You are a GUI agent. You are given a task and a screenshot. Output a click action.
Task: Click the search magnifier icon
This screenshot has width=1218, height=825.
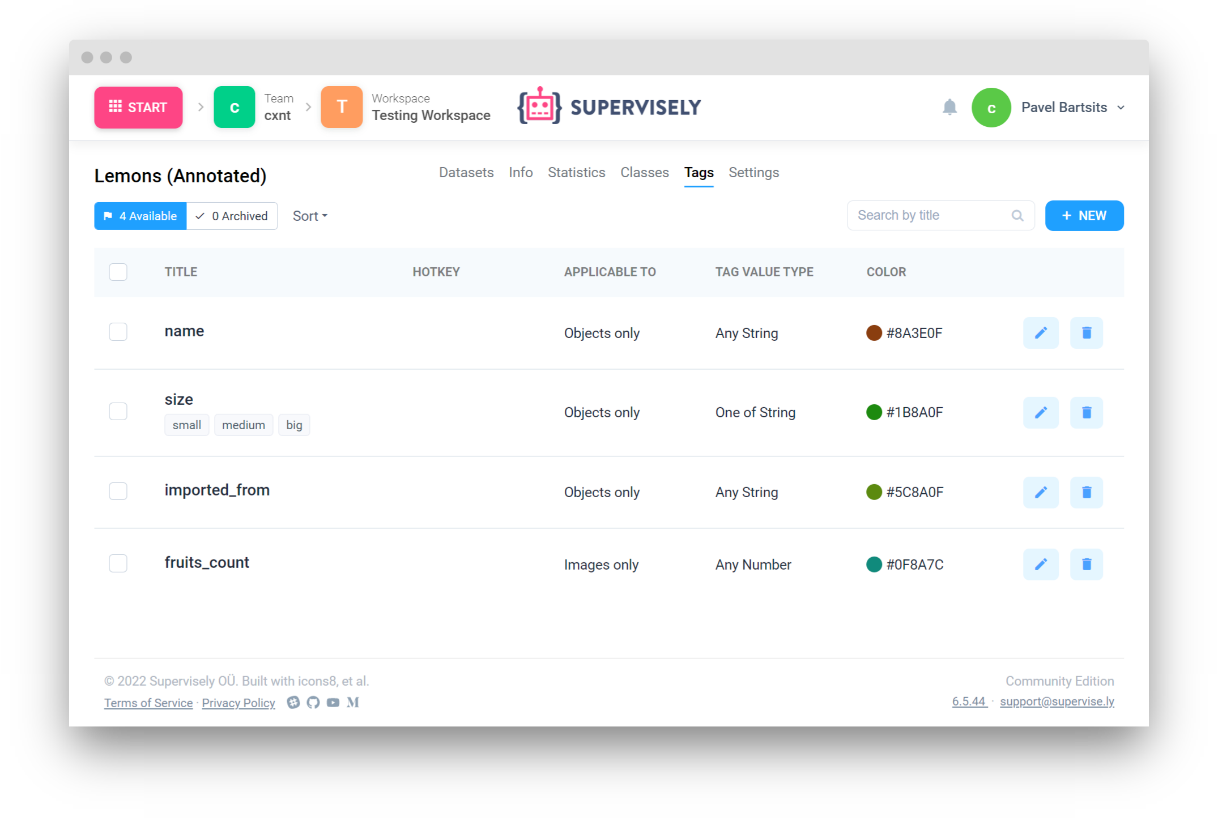click(x=1017, y=216)
